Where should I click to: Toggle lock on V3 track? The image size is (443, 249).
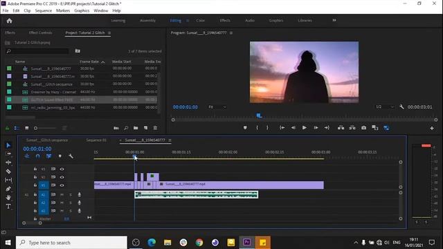click(x=35, y=169)
